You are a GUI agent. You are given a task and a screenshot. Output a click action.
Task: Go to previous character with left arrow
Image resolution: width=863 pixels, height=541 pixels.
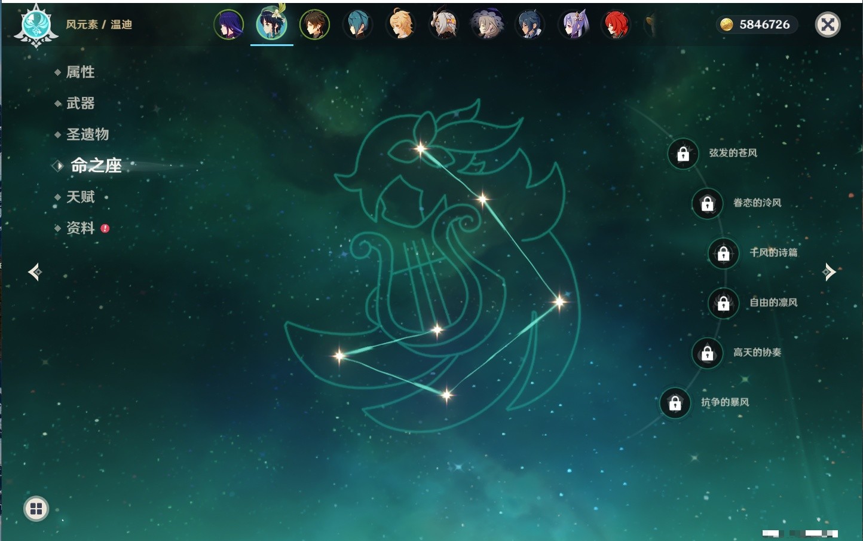(35, 272)
